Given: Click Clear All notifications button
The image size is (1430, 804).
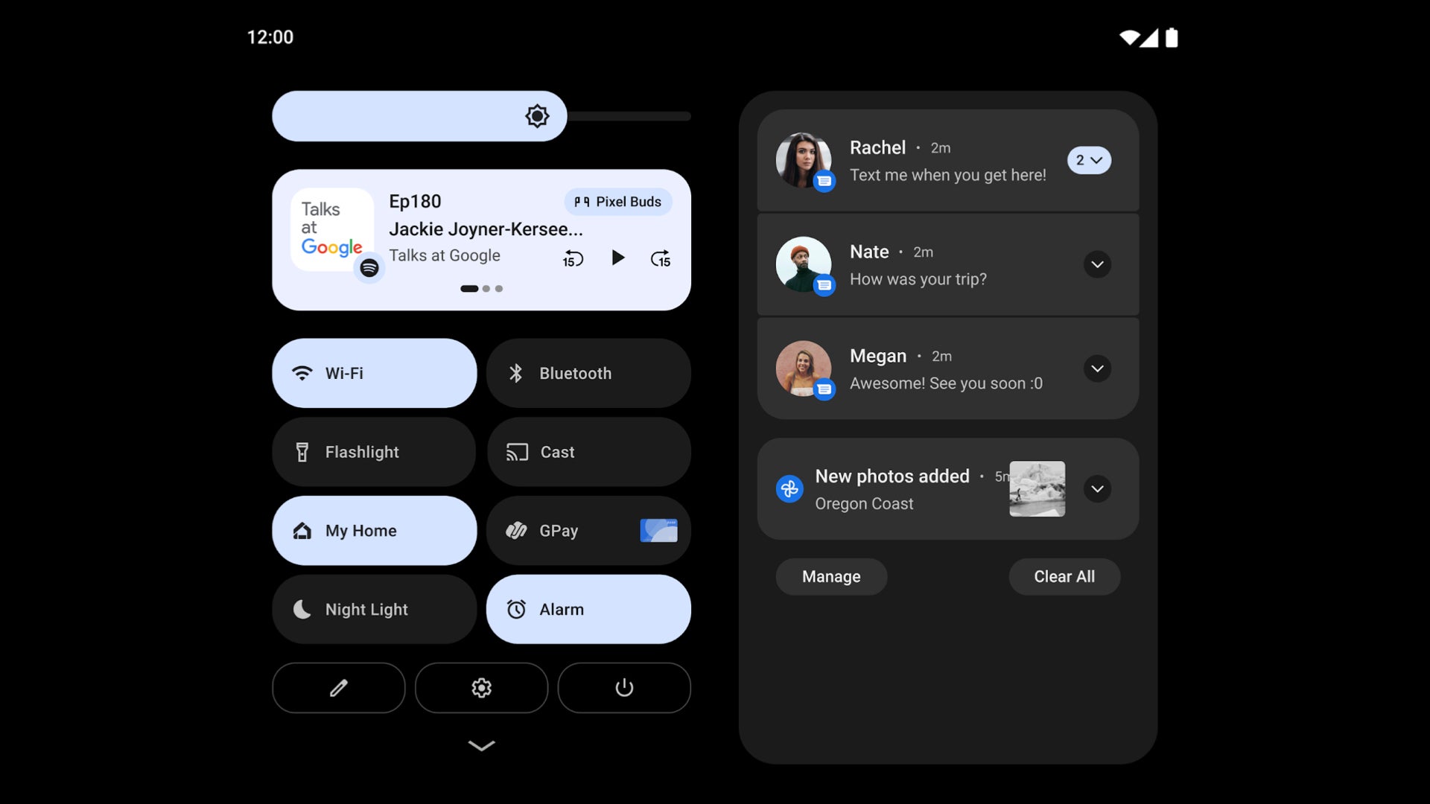Looking at the screenshot, I should [x=1064, y=576].
